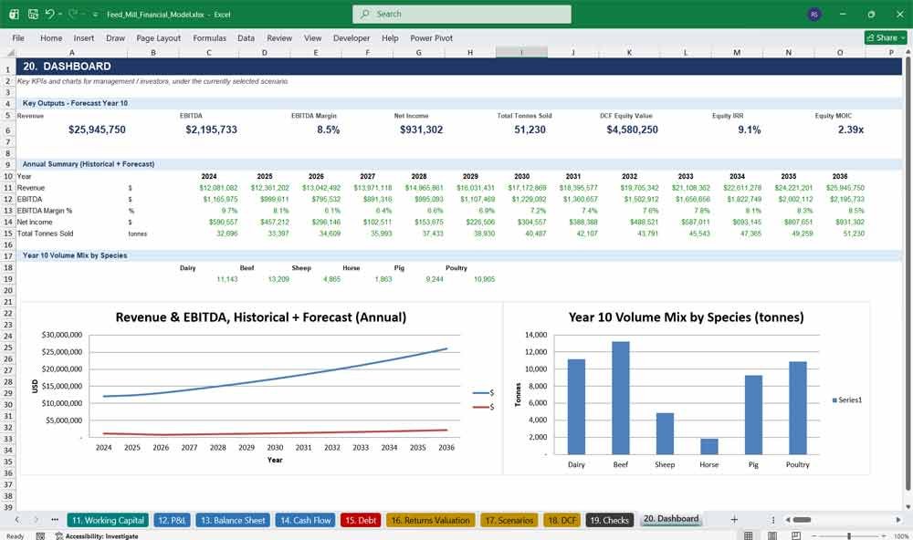Click the Revenue & EBITDA chart title
The image size is (913, 540).
tap(261, 317)
